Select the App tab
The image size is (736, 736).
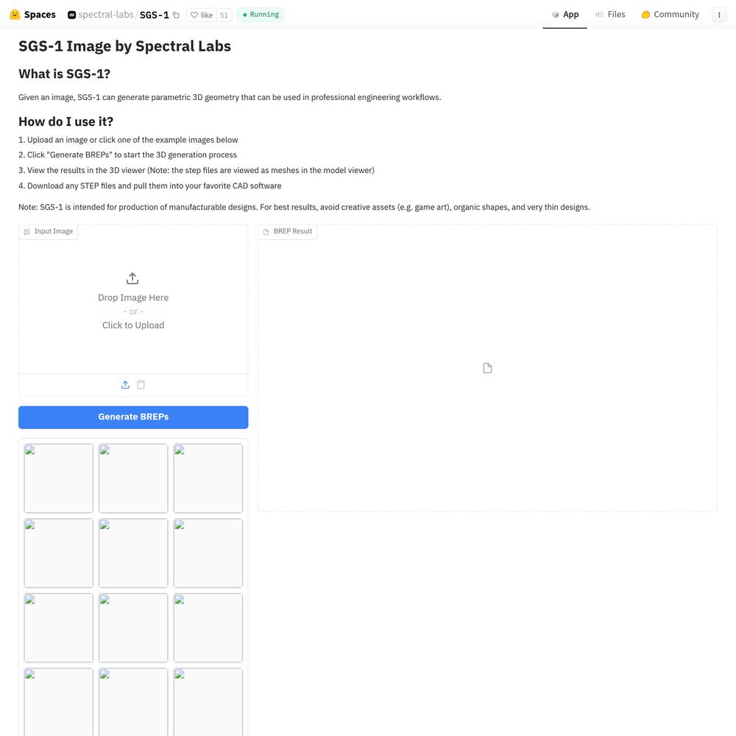click(x=565, y=15)
